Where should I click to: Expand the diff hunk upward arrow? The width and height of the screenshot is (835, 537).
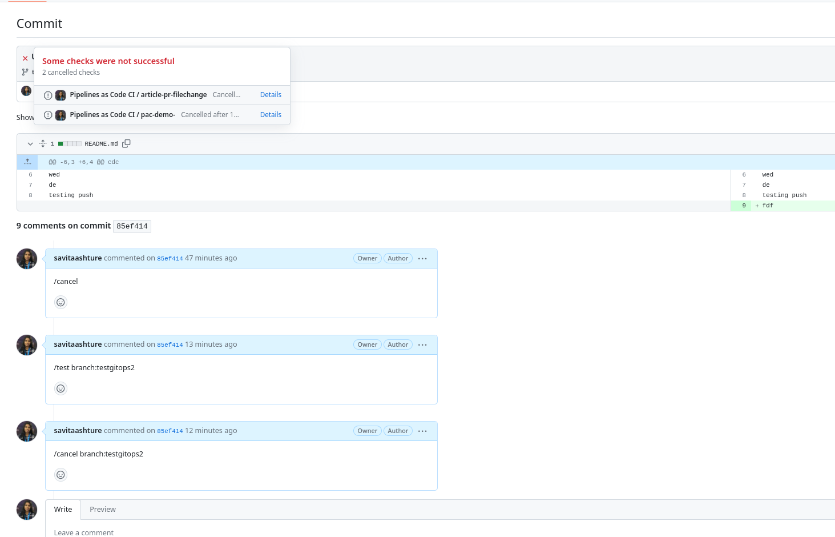click(27, 162)
